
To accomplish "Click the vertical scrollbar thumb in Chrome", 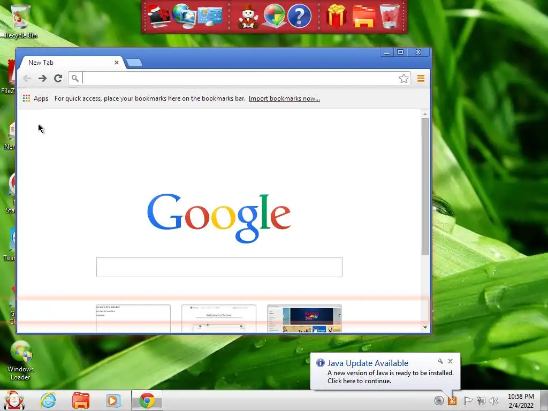I will click(x=425, y=187).
